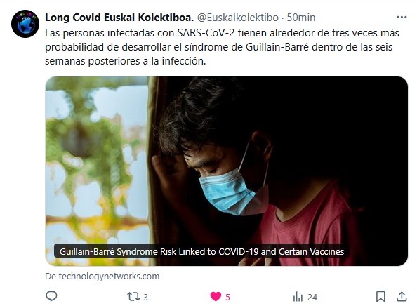
Task: Click the word Guillain-Barré in tweet text
Action: point(277,47)
